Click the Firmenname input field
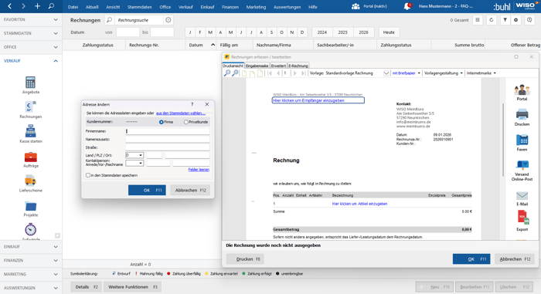Image resolution: width=541 pixels, height=294 pixels. click(x=168, y=131)
